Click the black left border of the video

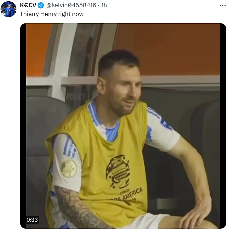[23, 126]
